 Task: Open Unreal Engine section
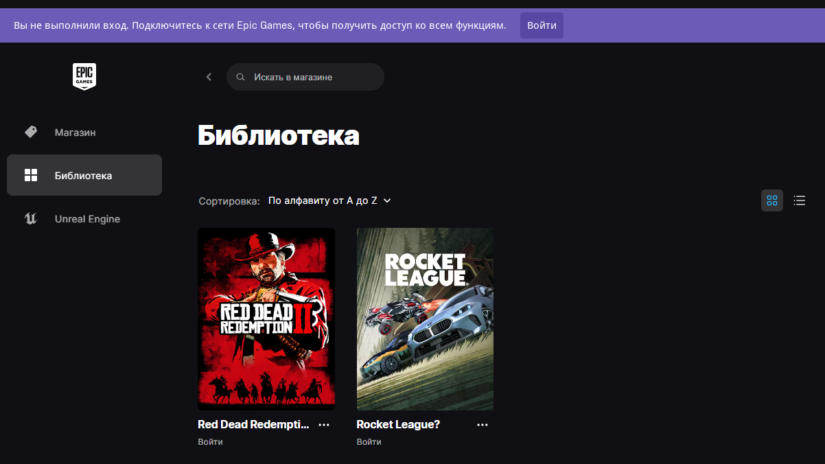pyautogui.click(x=84, y=219)
